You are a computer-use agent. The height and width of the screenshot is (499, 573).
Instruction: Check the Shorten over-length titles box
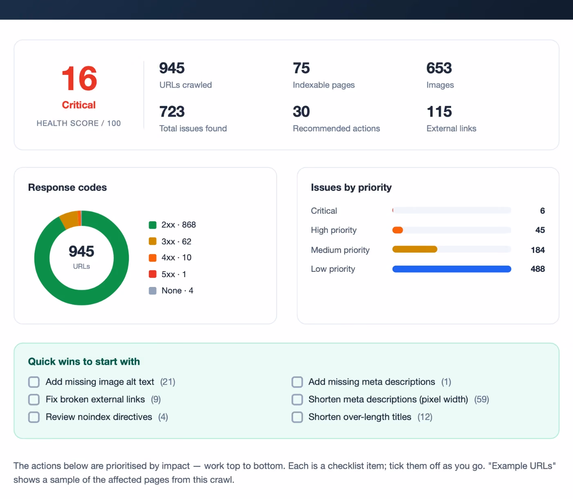pyautogui.click(x=297, y=417)
